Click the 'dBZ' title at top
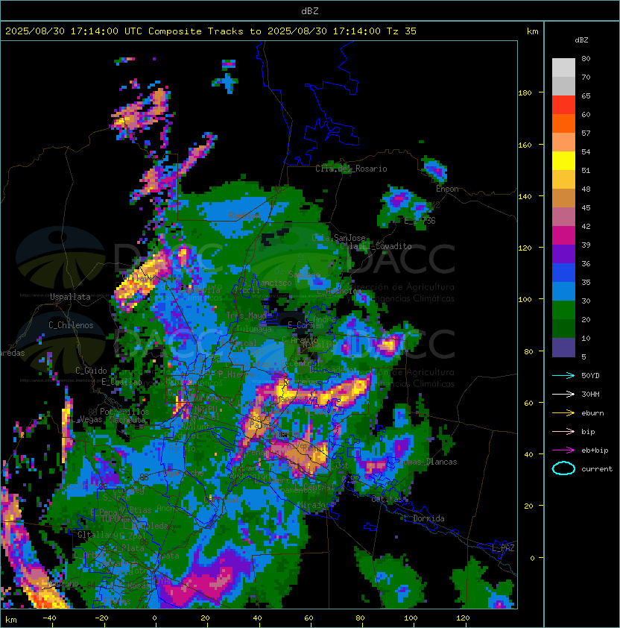 click(x=310, y=11)
